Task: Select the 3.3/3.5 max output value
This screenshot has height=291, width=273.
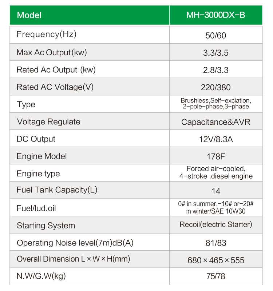Action: [x=215, y=53]
